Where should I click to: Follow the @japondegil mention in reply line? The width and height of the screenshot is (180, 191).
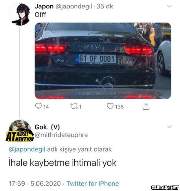point(27,149)
